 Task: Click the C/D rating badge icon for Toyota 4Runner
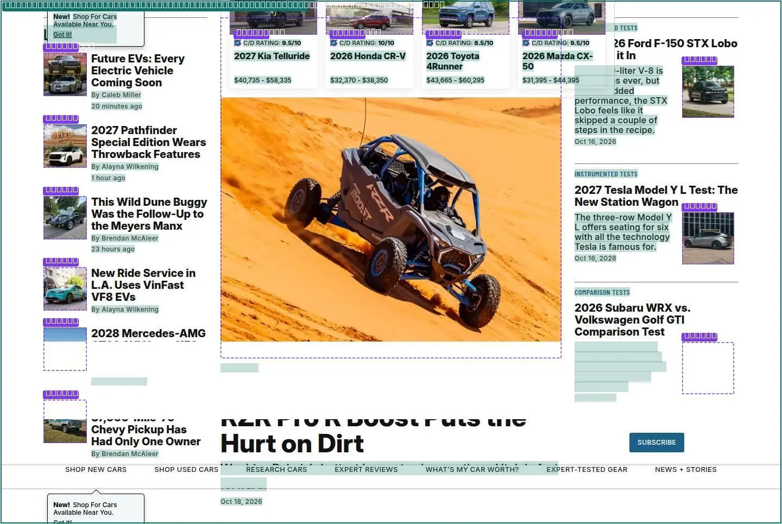click(430, 43)
